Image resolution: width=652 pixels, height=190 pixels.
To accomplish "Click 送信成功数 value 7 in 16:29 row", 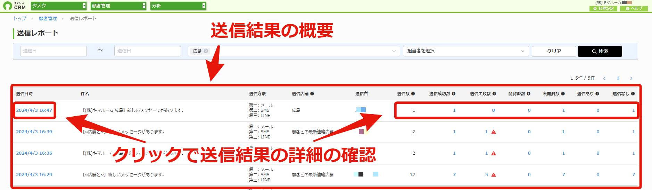I will point(454,175).
